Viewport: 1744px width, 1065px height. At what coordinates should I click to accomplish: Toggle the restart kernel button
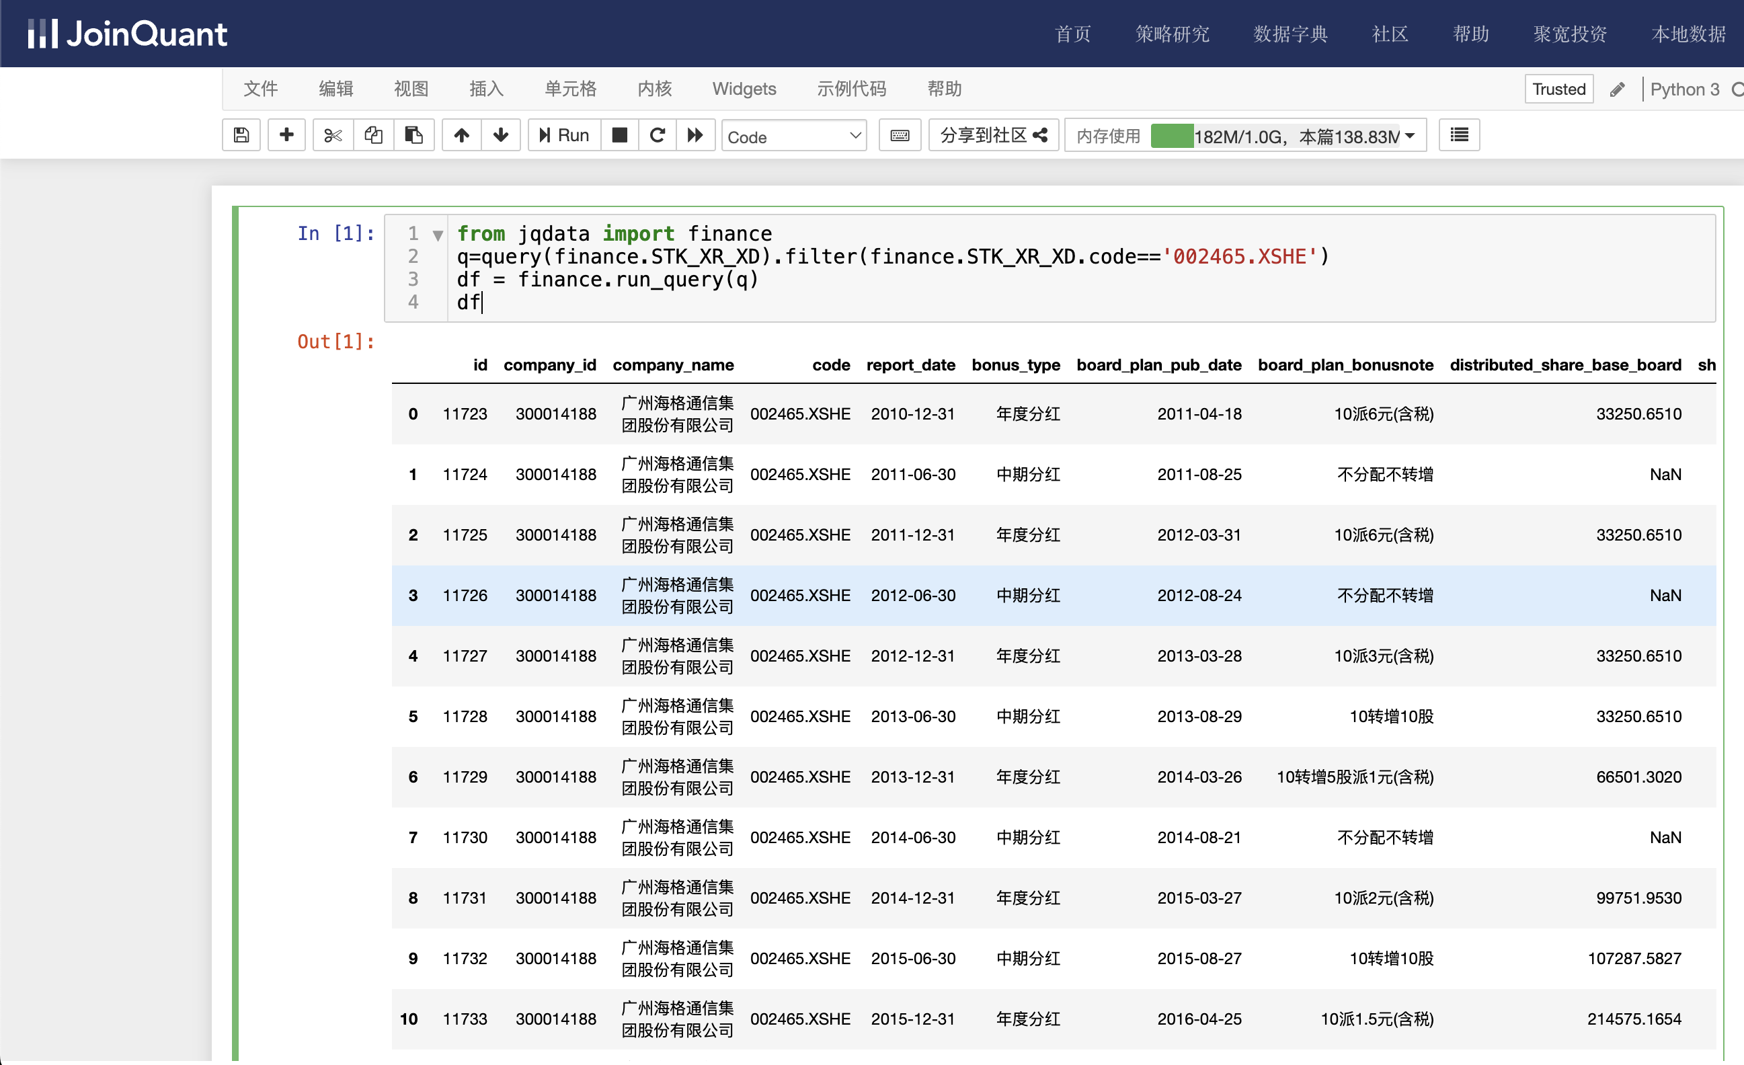coord(656,134)
